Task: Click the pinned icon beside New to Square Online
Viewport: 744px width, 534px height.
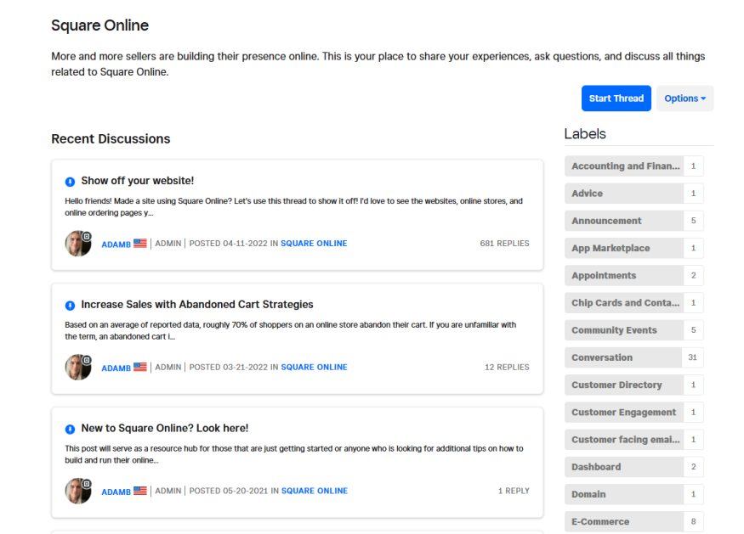Action: click(x=70, y=429)
